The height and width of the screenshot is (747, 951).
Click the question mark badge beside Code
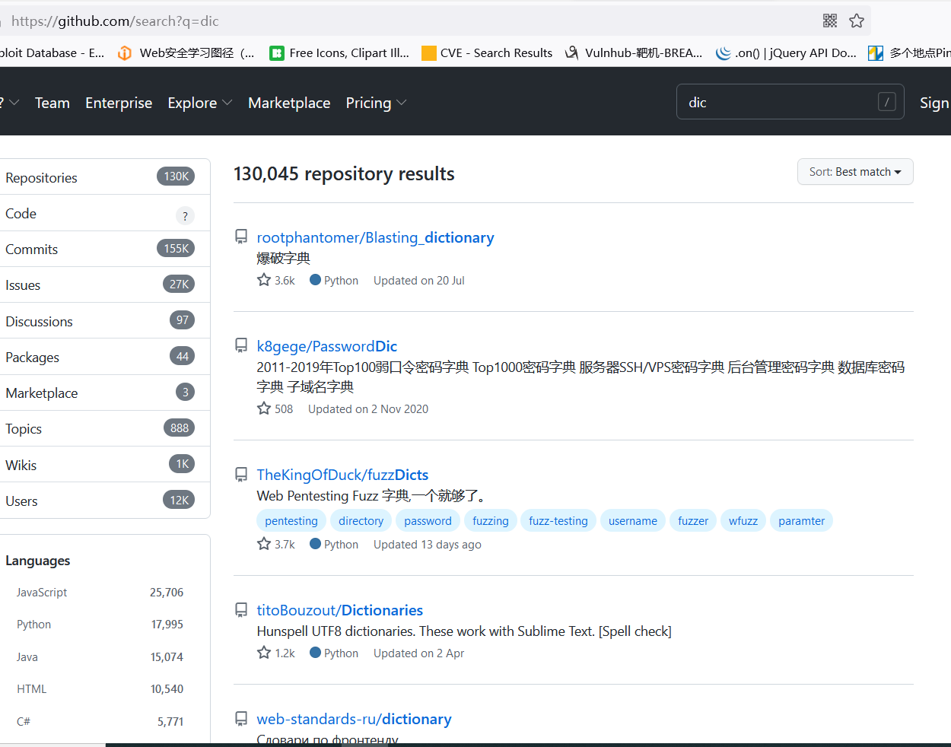[x=185, y=216]
